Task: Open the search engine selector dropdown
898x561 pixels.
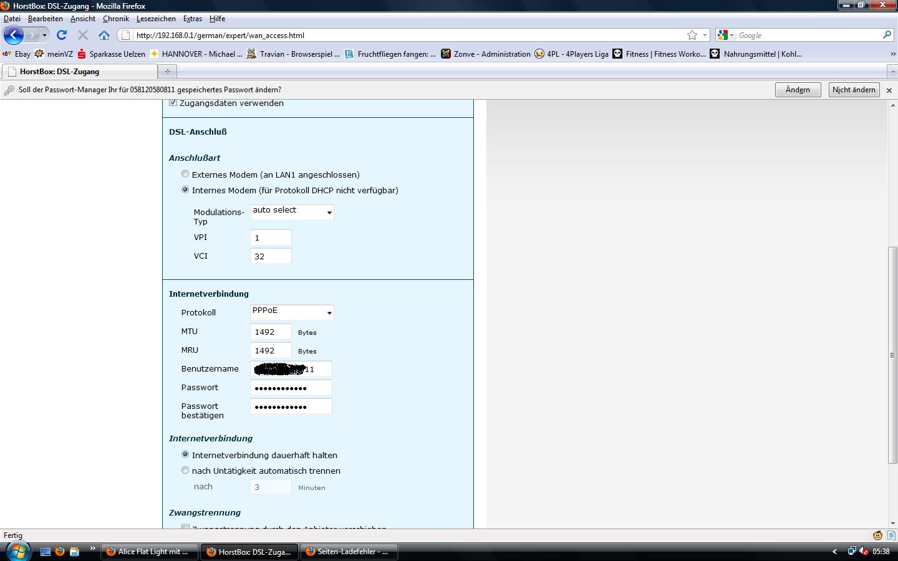Action: (726, 36)
